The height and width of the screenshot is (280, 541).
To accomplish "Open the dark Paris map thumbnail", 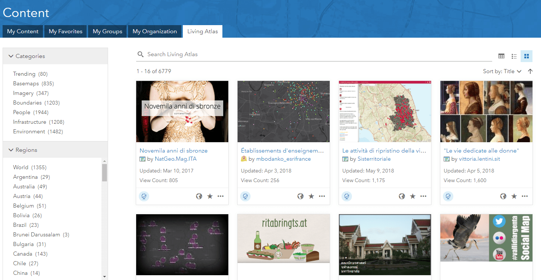I will coord(283,112).
